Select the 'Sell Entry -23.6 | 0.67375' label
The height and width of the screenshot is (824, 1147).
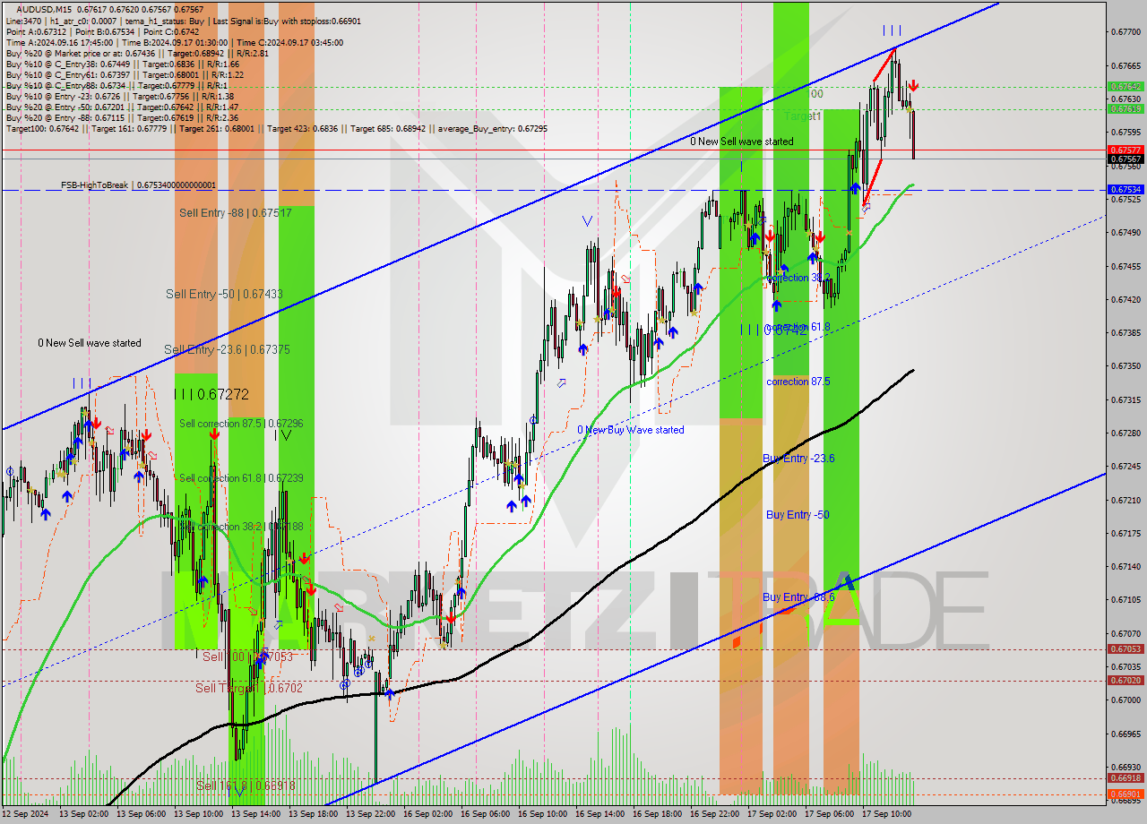coord(227,349)
